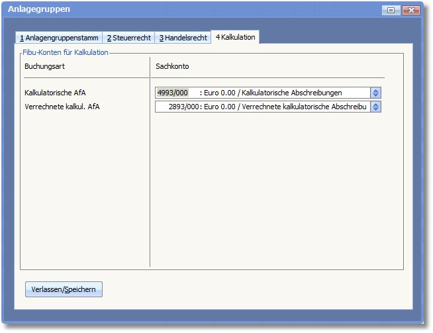Click the empty area below Verrechnete row
The height and width of the screenshot is (333, 433).
(x=265, y=185)
